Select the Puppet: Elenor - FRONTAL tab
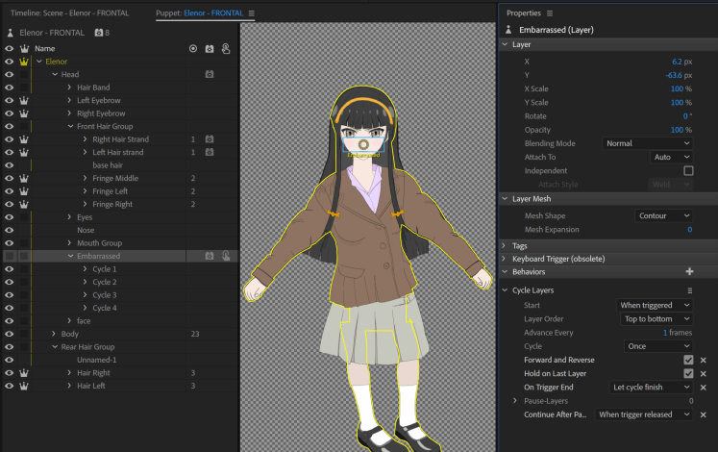 point(199,13)
